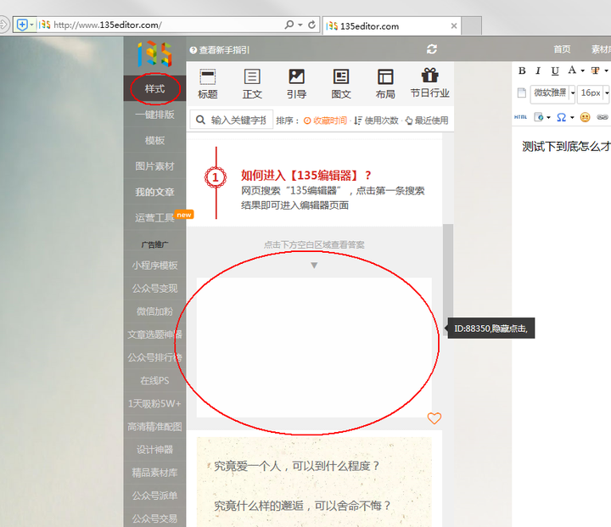
Task: Select the 我的文章 sidebar tab
Action: (154, 192)
